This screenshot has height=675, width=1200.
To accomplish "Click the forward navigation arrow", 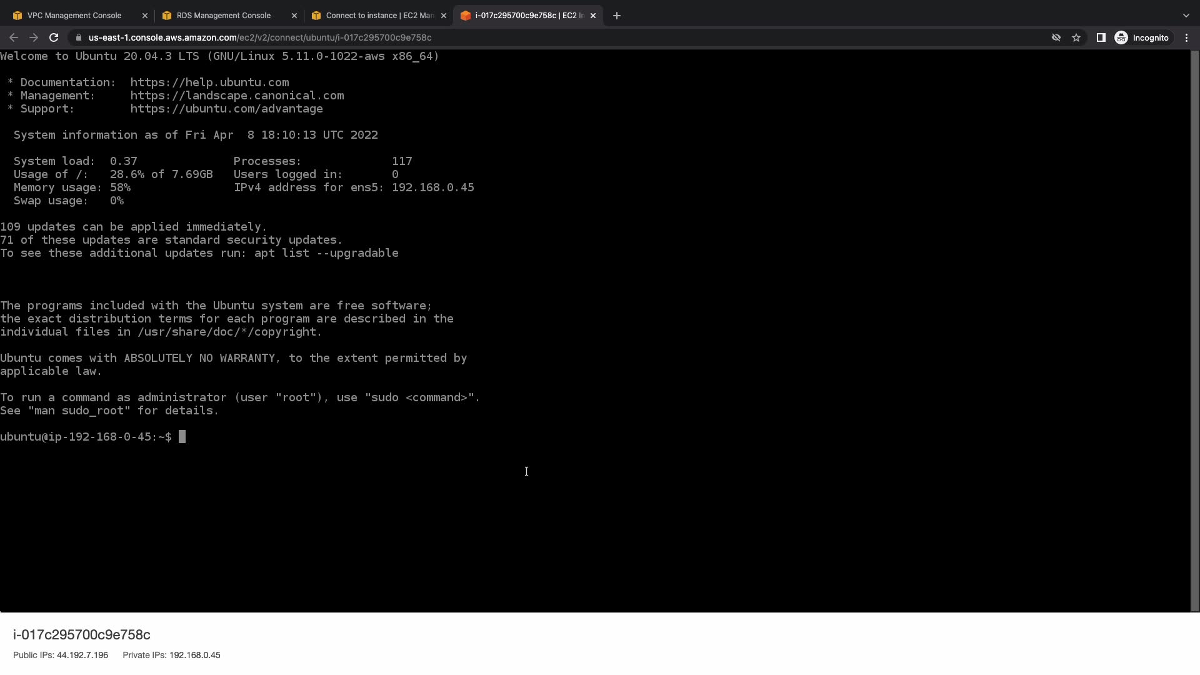I will point(34,37).
